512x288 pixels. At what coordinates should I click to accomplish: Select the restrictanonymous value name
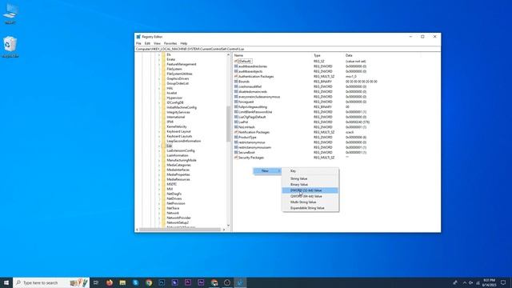pyautogui.click(x=251, y=142)
